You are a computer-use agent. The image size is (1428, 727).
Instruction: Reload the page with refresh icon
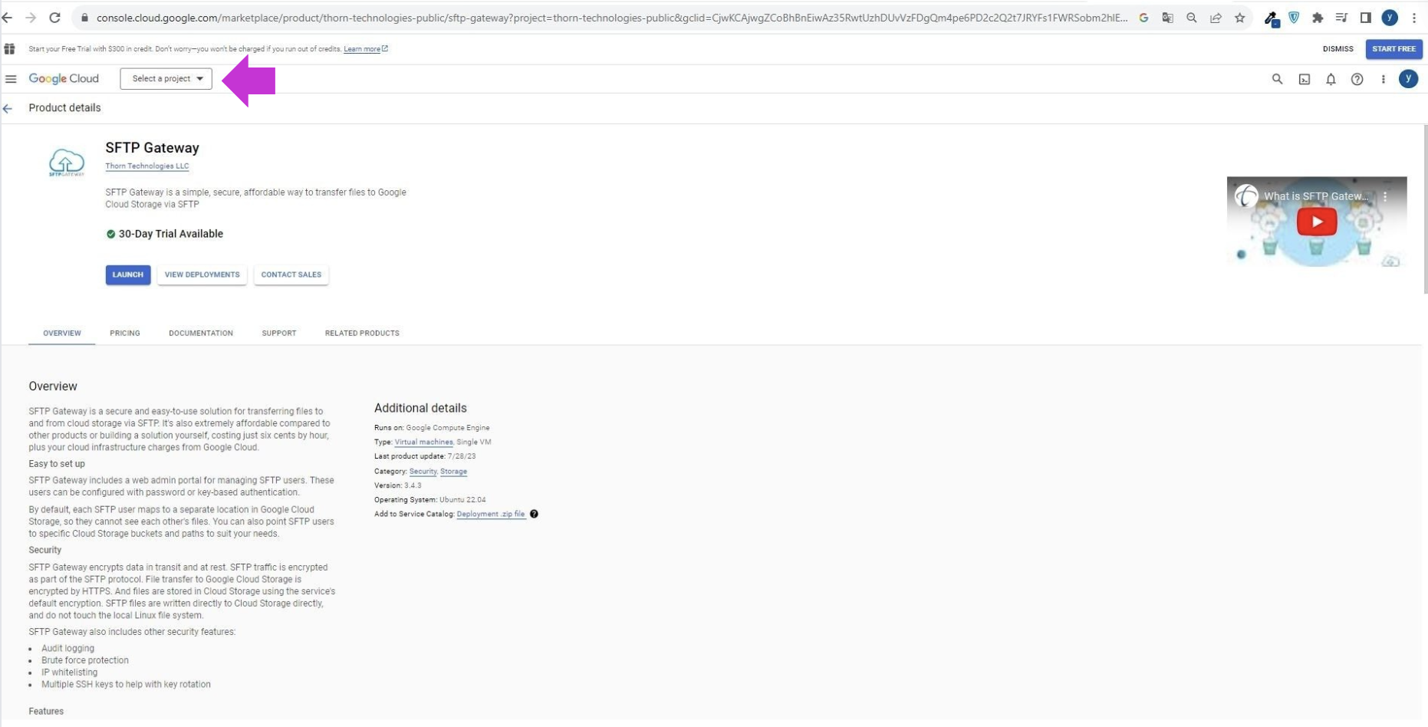(x=54, y=18)
